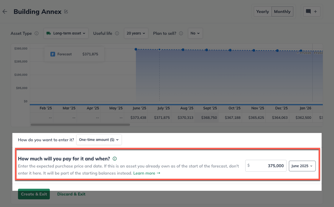Viewport: 334px width, 207px height.
Task: Switch to Monthly view
Action: click(282, 11)
